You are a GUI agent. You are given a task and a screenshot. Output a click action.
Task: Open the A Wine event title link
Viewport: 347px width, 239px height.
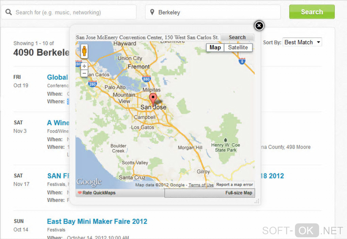(x=58, y=123)
